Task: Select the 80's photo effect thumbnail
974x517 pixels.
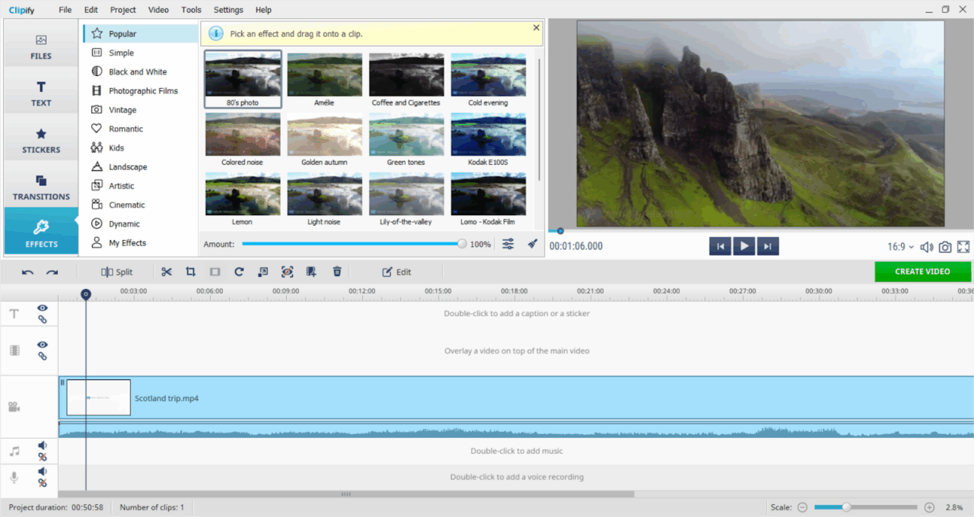Action: click(x=243, y=75)
